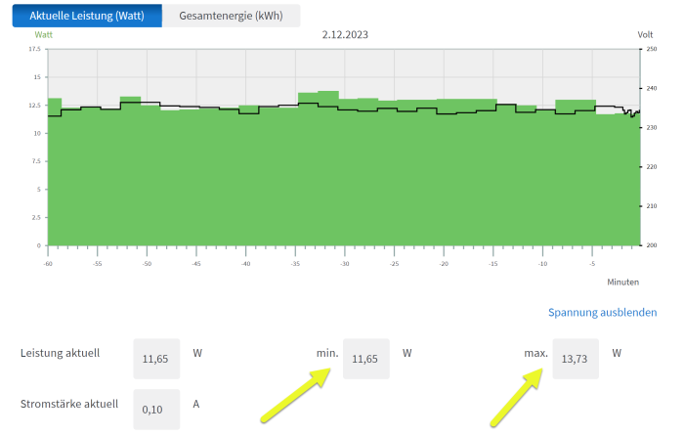Click the Volt axis label

pos(645,35)
